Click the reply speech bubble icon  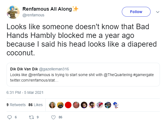(10, 117)
